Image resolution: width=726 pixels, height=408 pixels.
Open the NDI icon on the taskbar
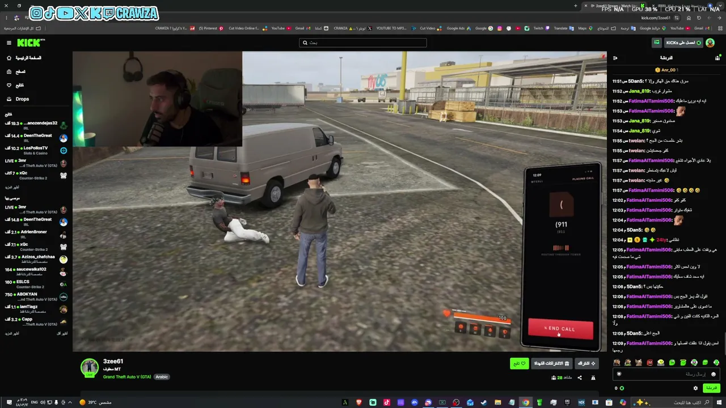pos(581,402)
